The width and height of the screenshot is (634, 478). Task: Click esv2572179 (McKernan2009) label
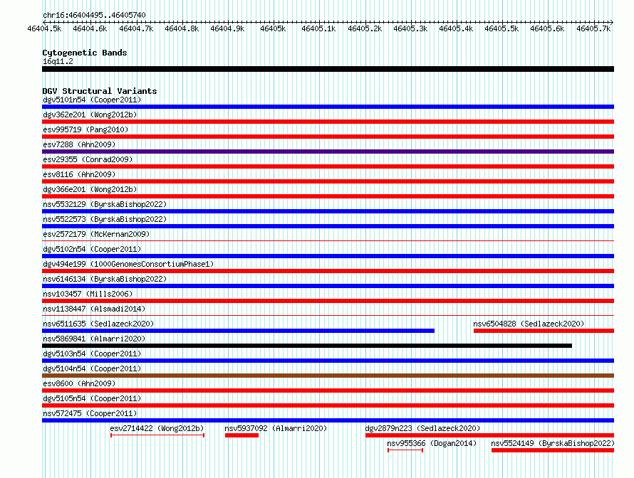click(x=96, y=234)
